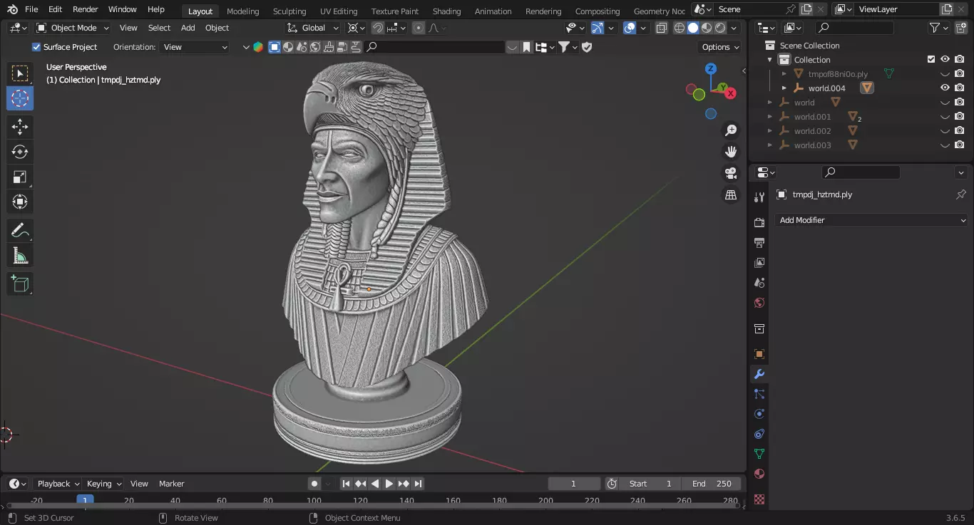Open the timeline Marker menu

point(171,484)
